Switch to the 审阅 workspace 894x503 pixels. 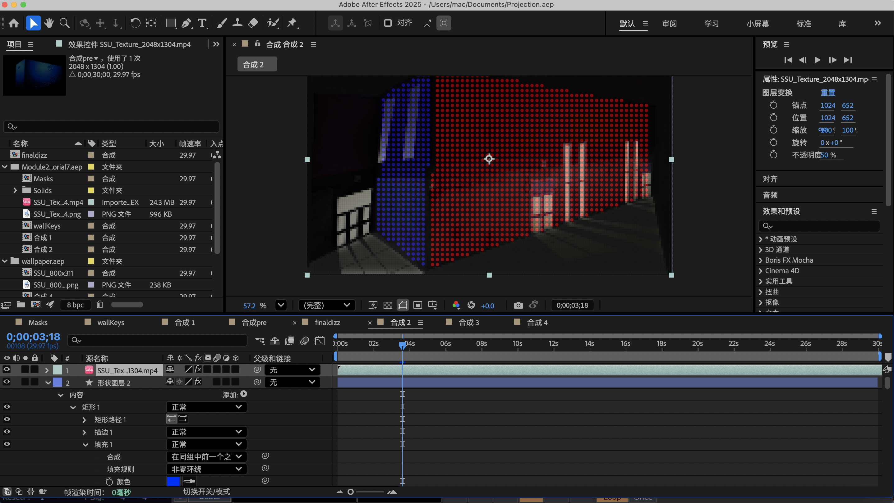click(x=669, y=23)
